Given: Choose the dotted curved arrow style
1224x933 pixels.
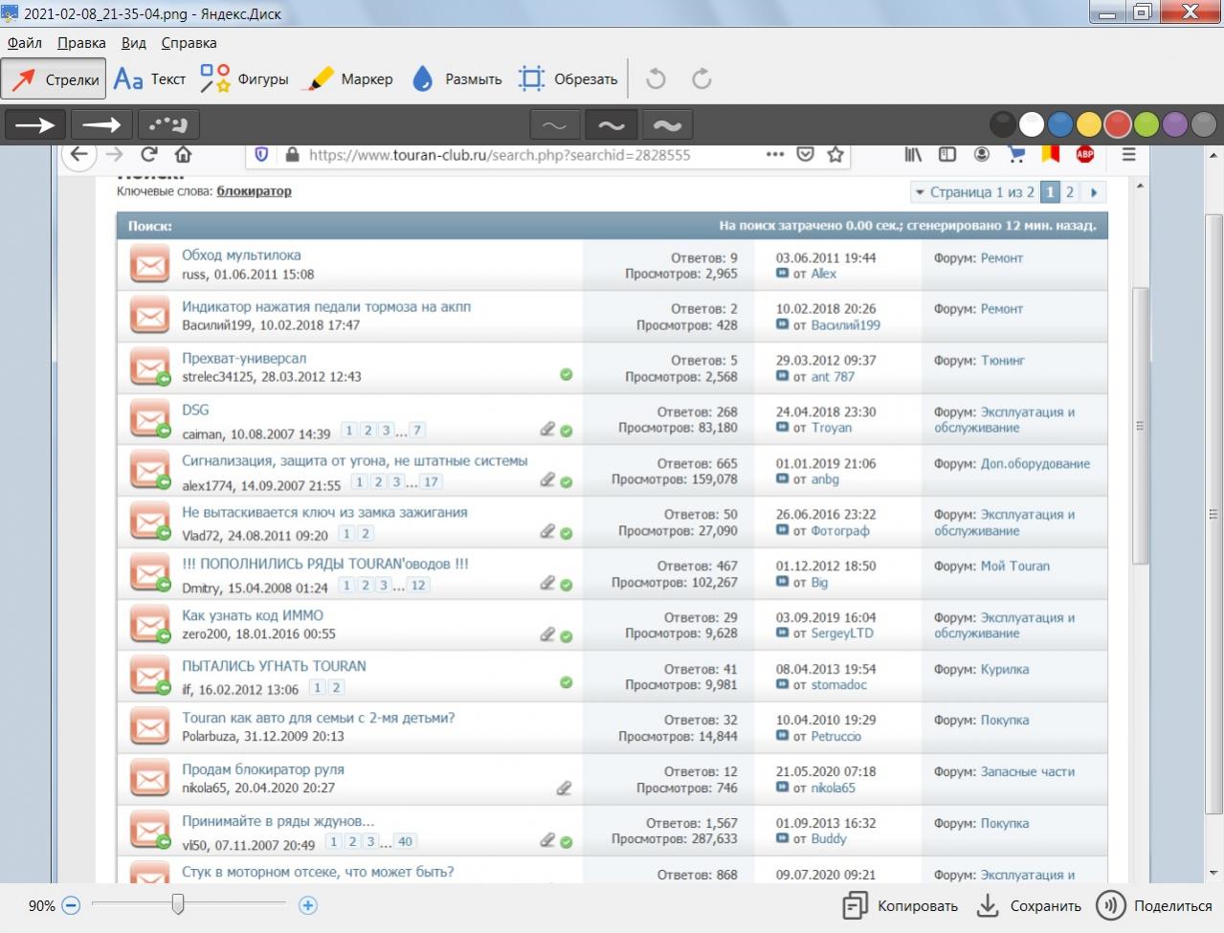Looking at the screenshot, I should pyautogui.click(x=168, y=124).
